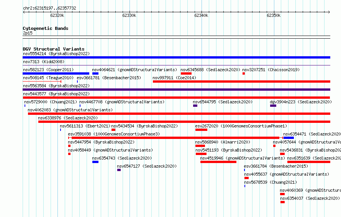
Task: Open nsv5434534 (ByrskaBishop2022) label
Action: [144, 126]
